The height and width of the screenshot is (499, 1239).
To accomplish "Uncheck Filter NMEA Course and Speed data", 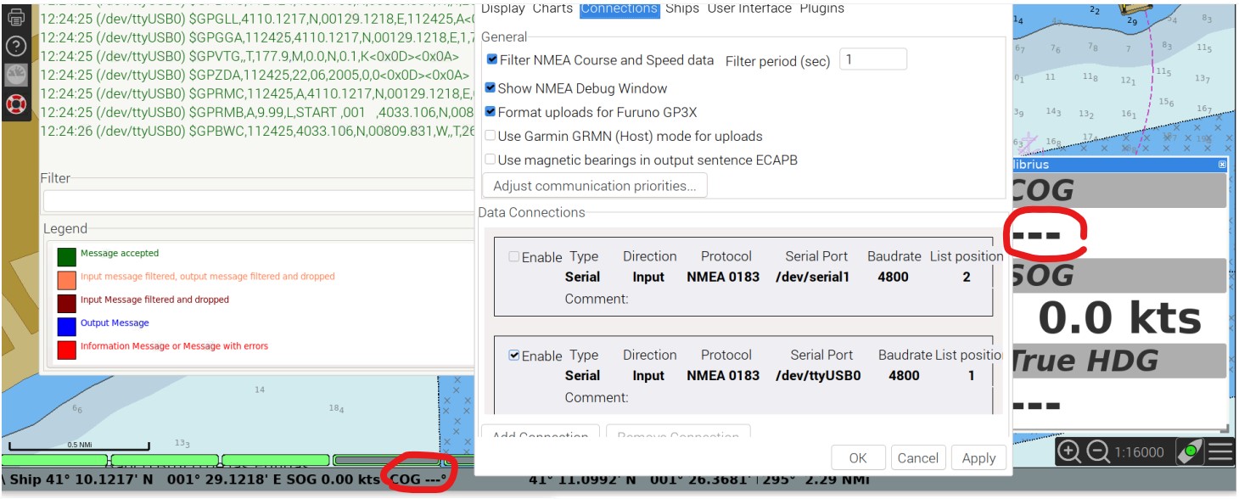I will 492,60.
